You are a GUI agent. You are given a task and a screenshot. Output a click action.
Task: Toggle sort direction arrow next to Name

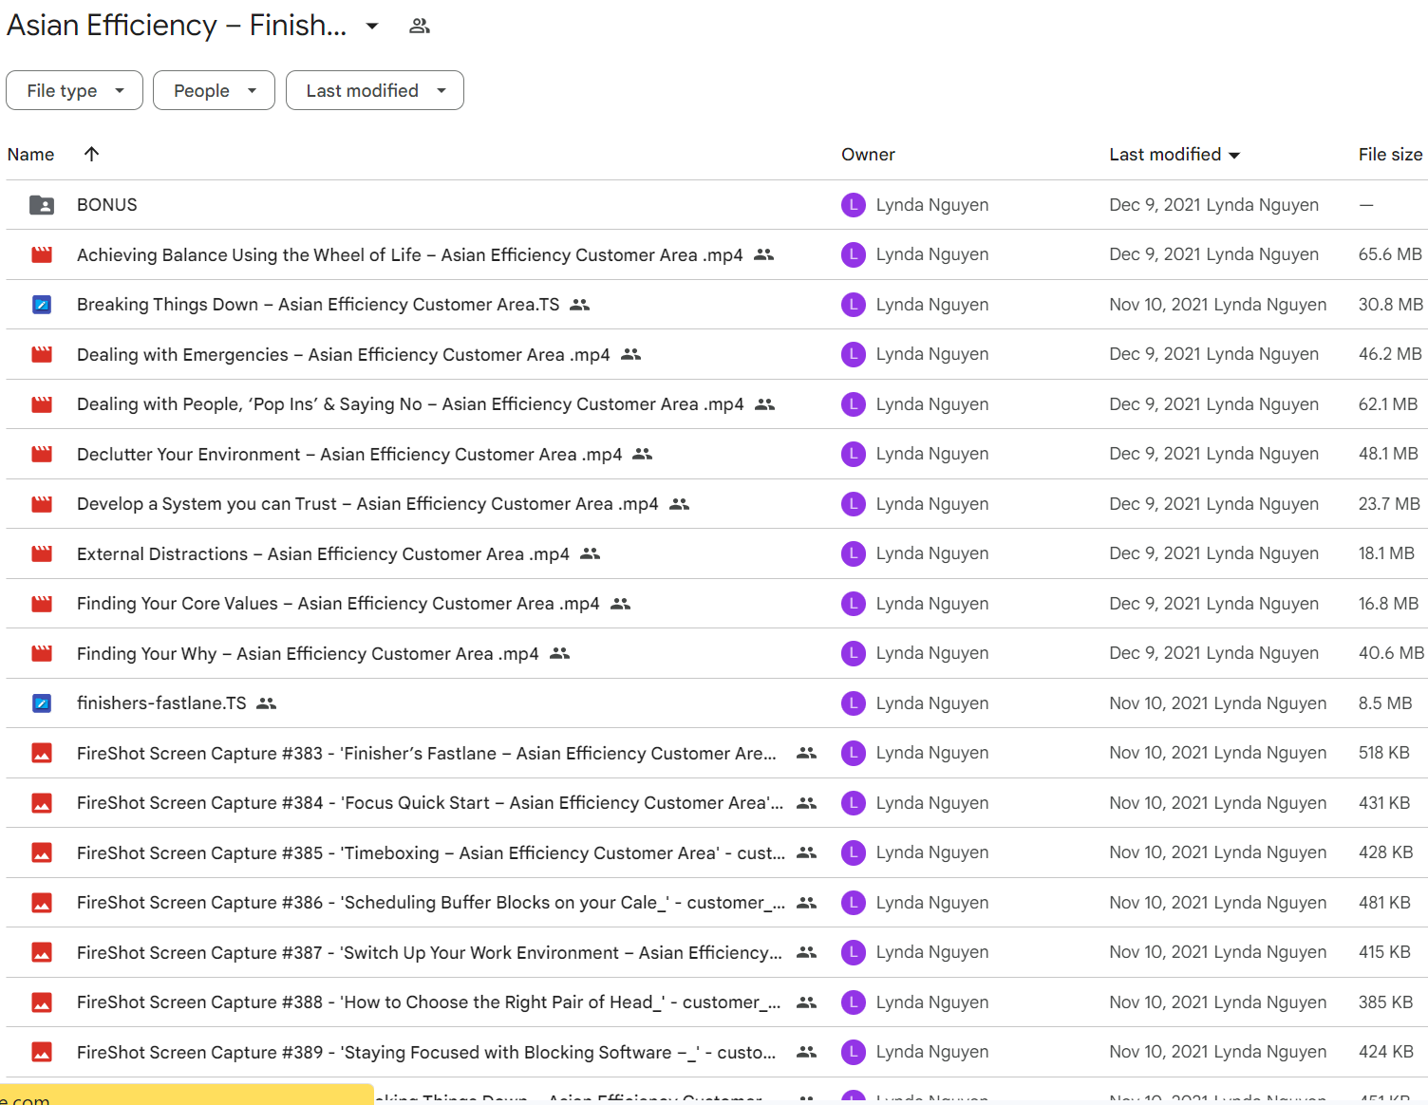(91, 154)
